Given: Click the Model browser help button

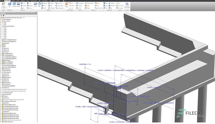Looking at the screenshot, I should 36,13.
